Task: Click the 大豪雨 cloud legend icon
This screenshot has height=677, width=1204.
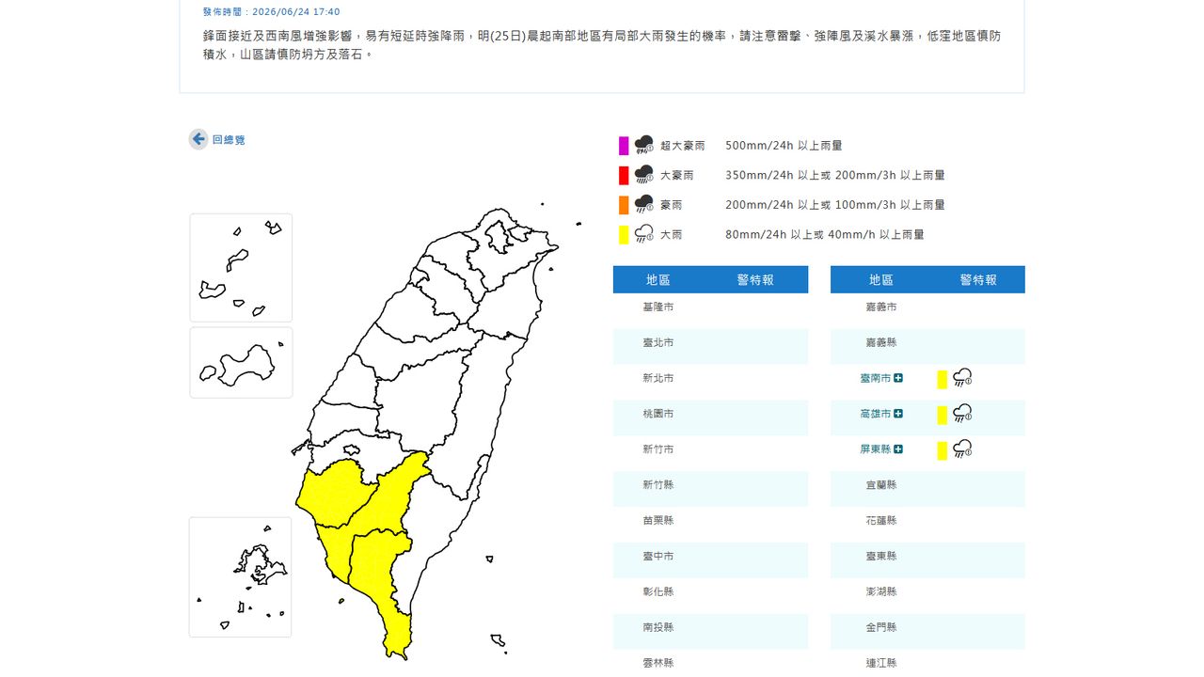Action: pos(643,174)
